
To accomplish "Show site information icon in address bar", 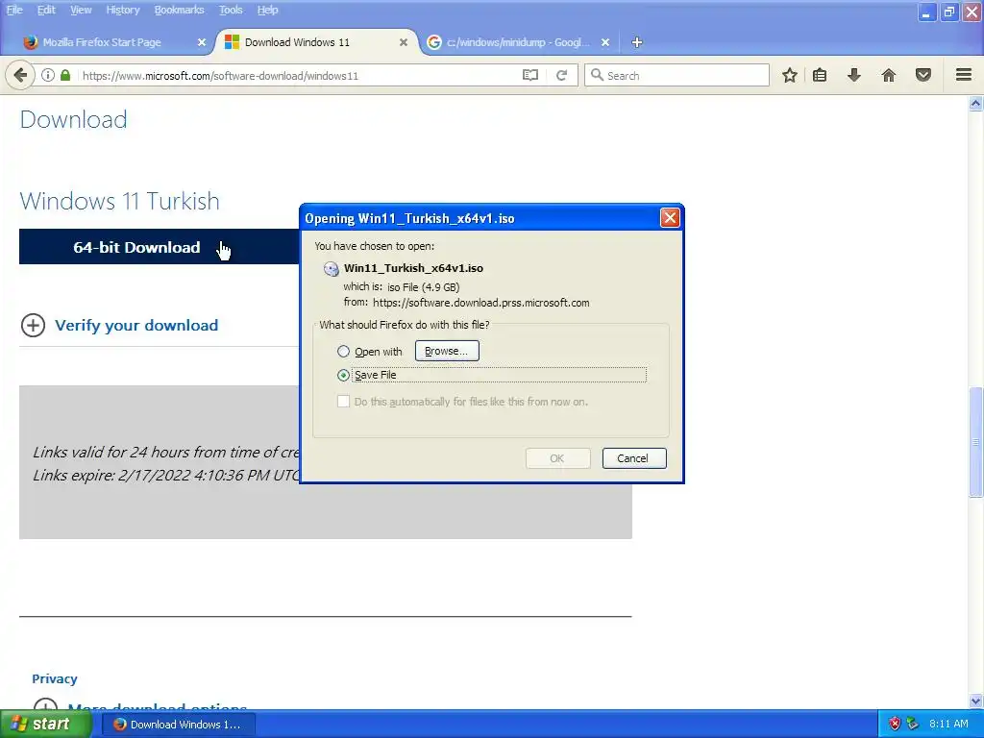I will point(48,75).
